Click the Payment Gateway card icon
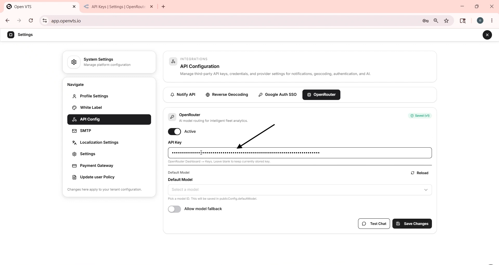 pos(74,166)
